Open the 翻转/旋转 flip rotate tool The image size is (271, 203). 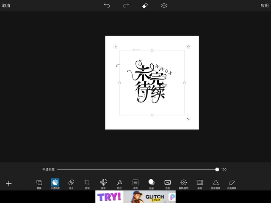coord(183,184)
